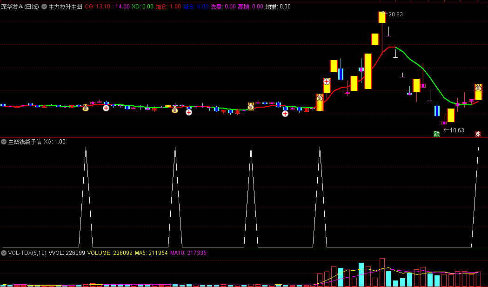The width and height of the screenshot is (488, 287).
Task: Click the leftmost red plus signal icon
Action: pos(106,108)
